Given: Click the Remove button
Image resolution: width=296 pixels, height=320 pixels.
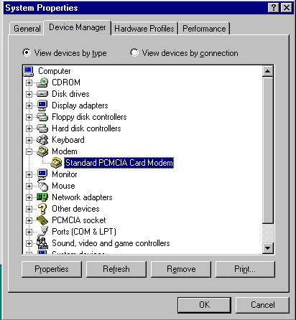Looking at the screenshot, I should [181, 269].
